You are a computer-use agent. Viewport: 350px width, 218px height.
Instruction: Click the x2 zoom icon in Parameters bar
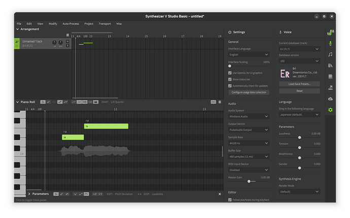tap(95, 194)
